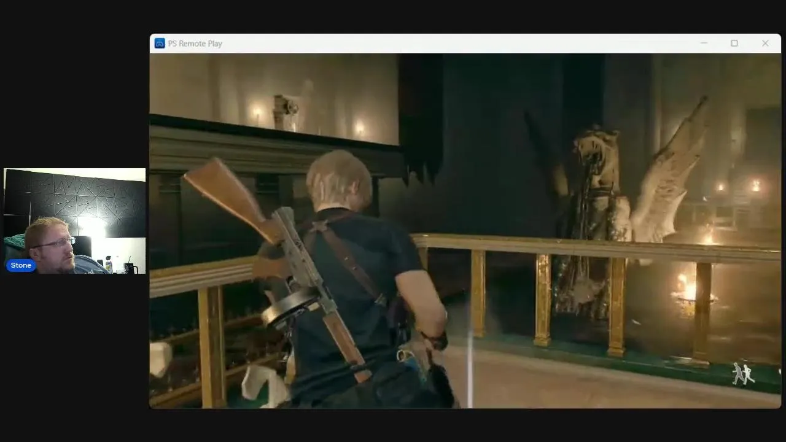Click the game stream video area

tap(465, 231)
